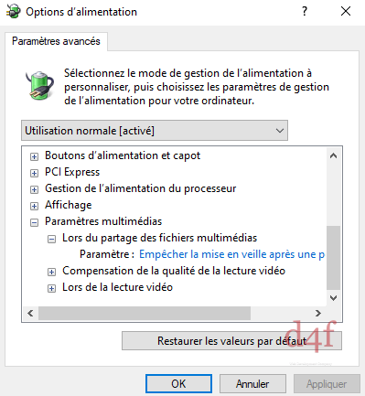Click Restaurer les valeurs par défaut
365x396 pixels.
(x=231, y=341)
